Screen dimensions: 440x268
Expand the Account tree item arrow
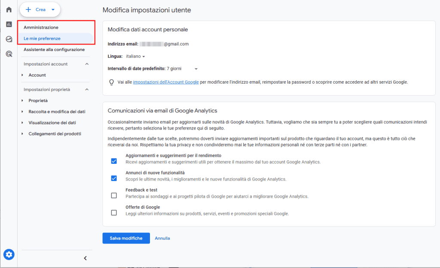click(22, 75)
